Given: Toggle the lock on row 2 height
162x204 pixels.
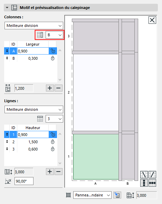Looking at the screenshot, I should (x=53, y=142).
